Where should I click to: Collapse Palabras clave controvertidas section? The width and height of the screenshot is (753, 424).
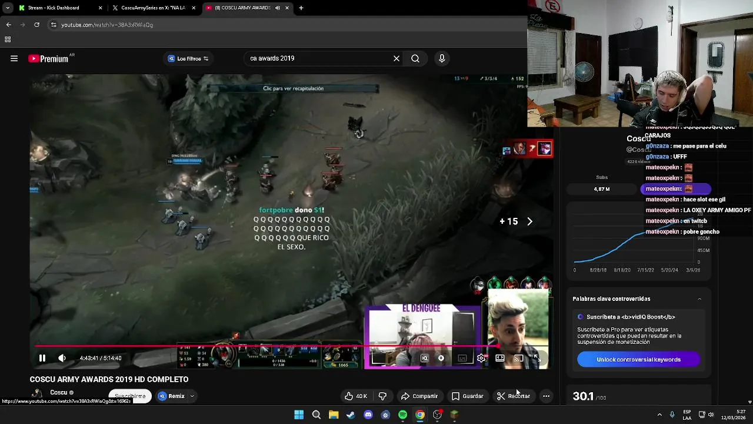(699, 299)
